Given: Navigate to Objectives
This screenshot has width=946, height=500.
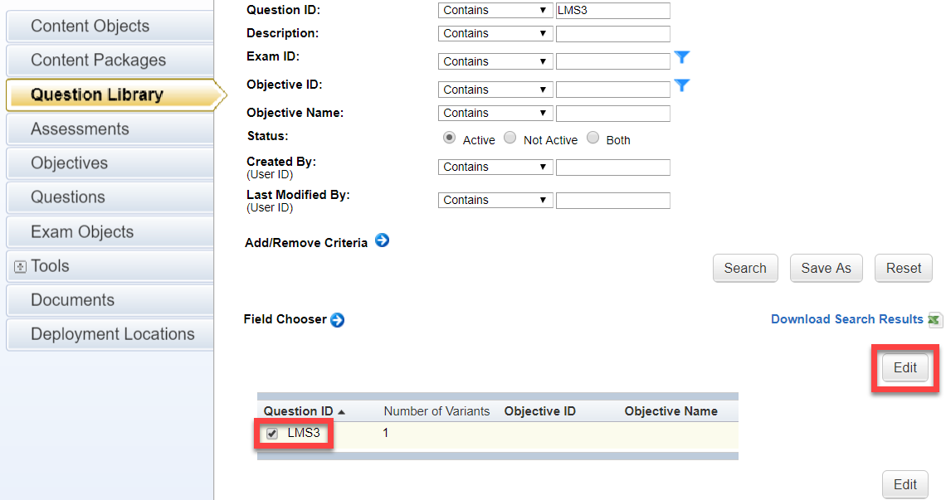Looking at the screenshot, I should (110, 163).
